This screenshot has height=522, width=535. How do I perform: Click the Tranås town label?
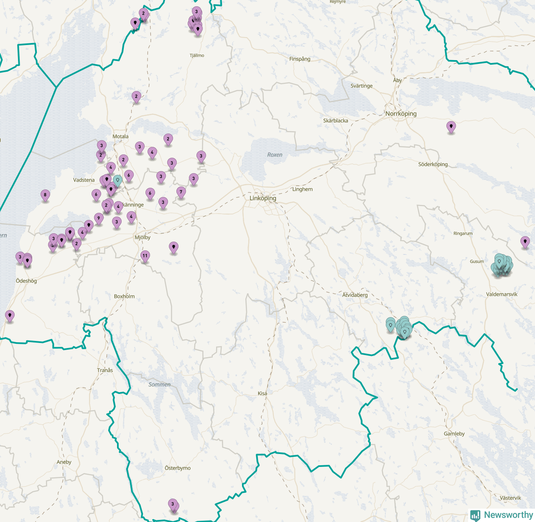[x=105, y=370]
